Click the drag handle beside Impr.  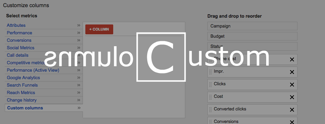click(210, 72)
